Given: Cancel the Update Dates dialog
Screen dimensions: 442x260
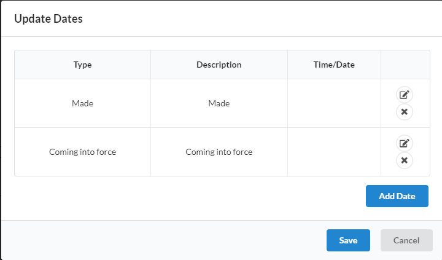Looking at the screenshot, I should pos(406,240).
